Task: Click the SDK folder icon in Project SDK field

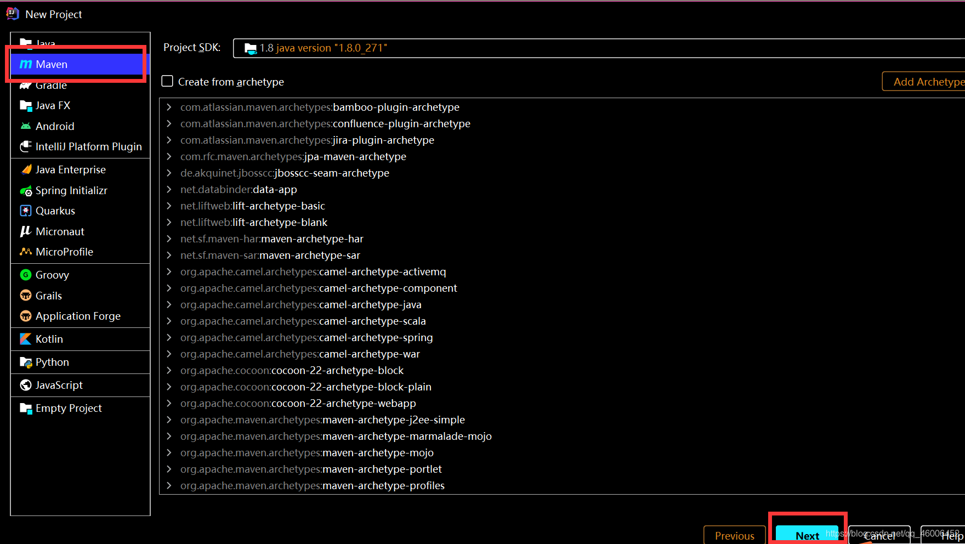Action: coord(251,48)
